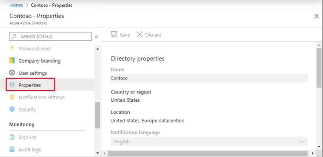Viewport: 323px width, 157px height.
Task: Click the Password reset key icon
Action: tap(12, 48)
